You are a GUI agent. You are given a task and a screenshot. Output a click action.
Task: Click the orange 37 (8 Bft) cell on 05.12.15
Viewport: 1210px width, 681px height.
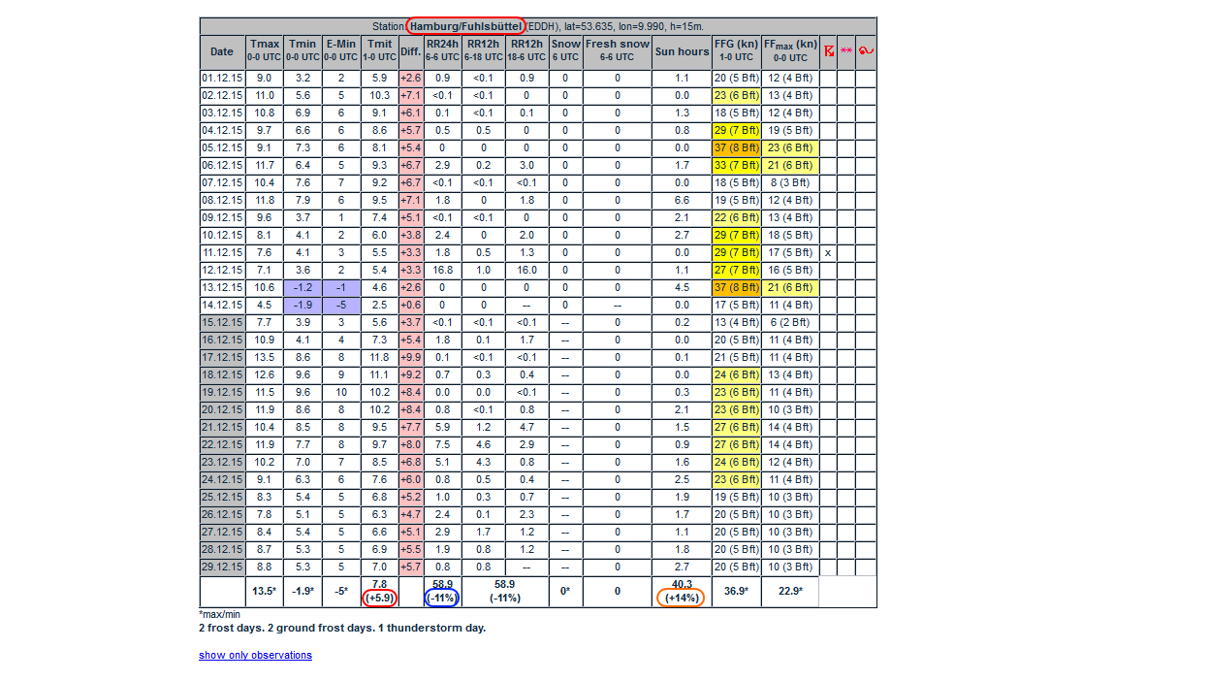[x=736, y=148]
